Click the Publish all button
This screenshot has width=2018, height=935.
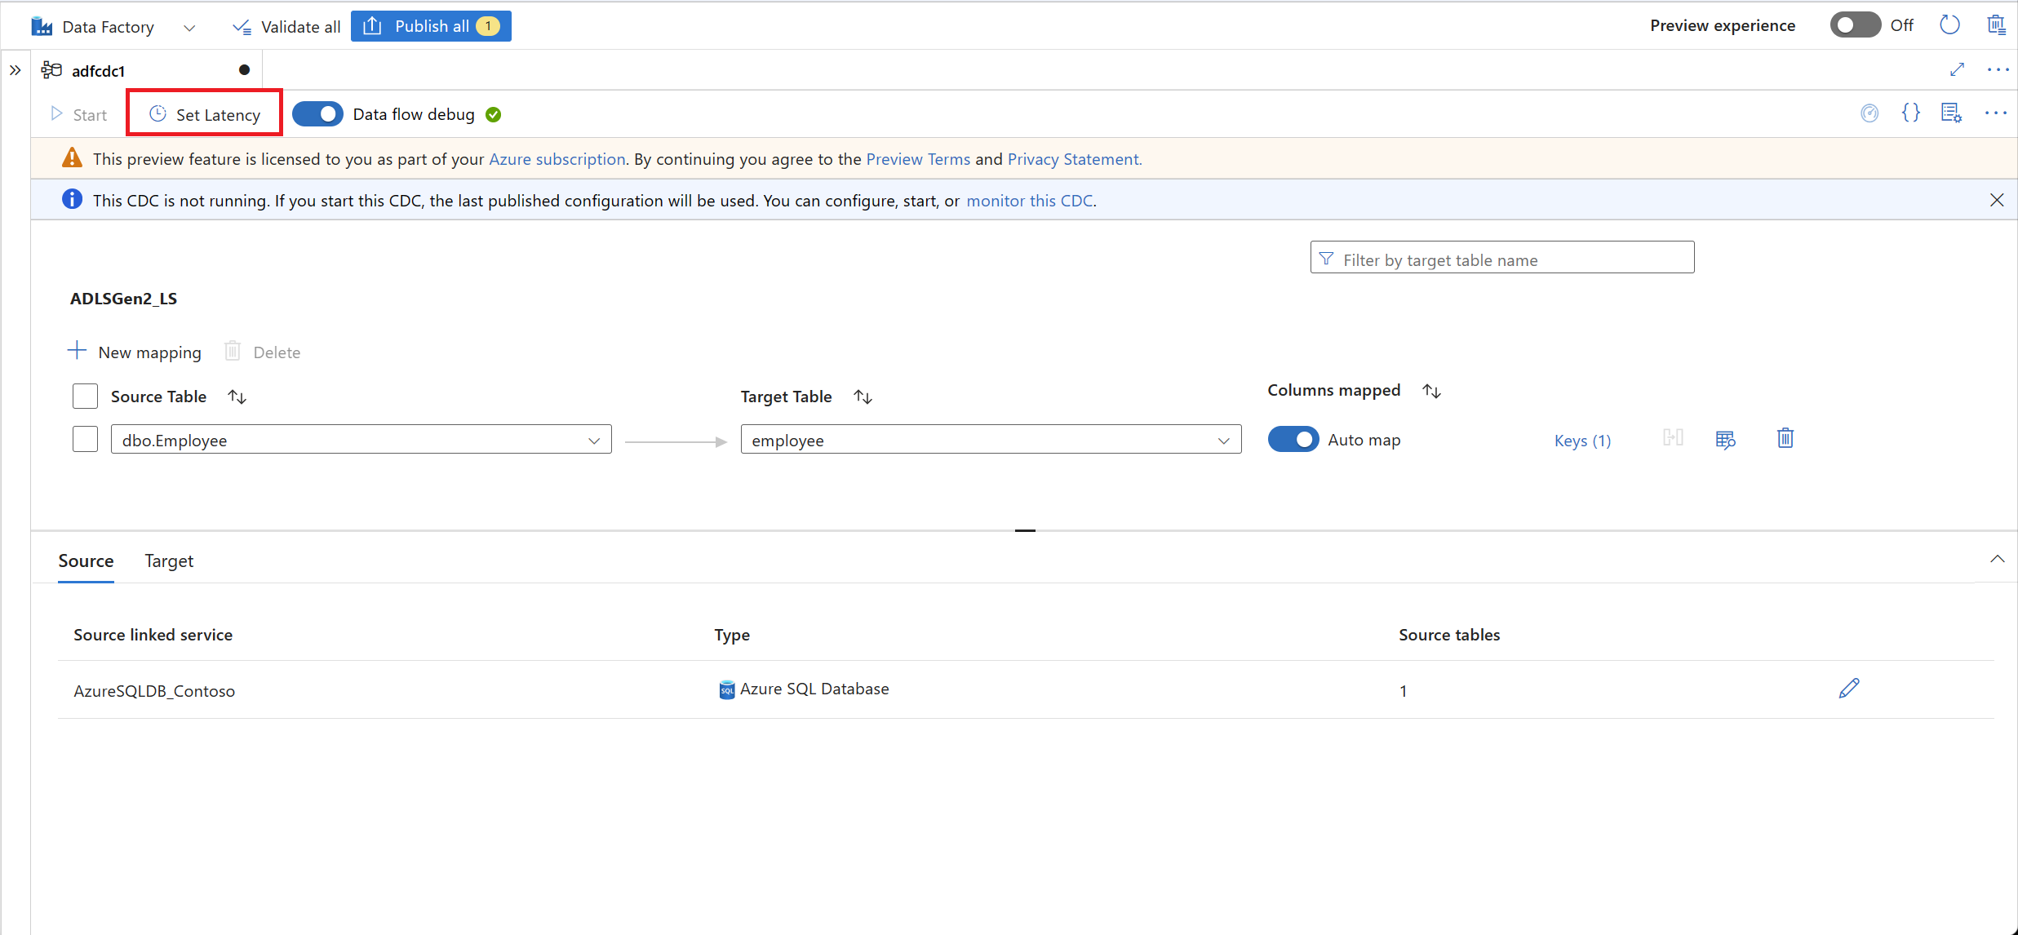coord(431,26)
